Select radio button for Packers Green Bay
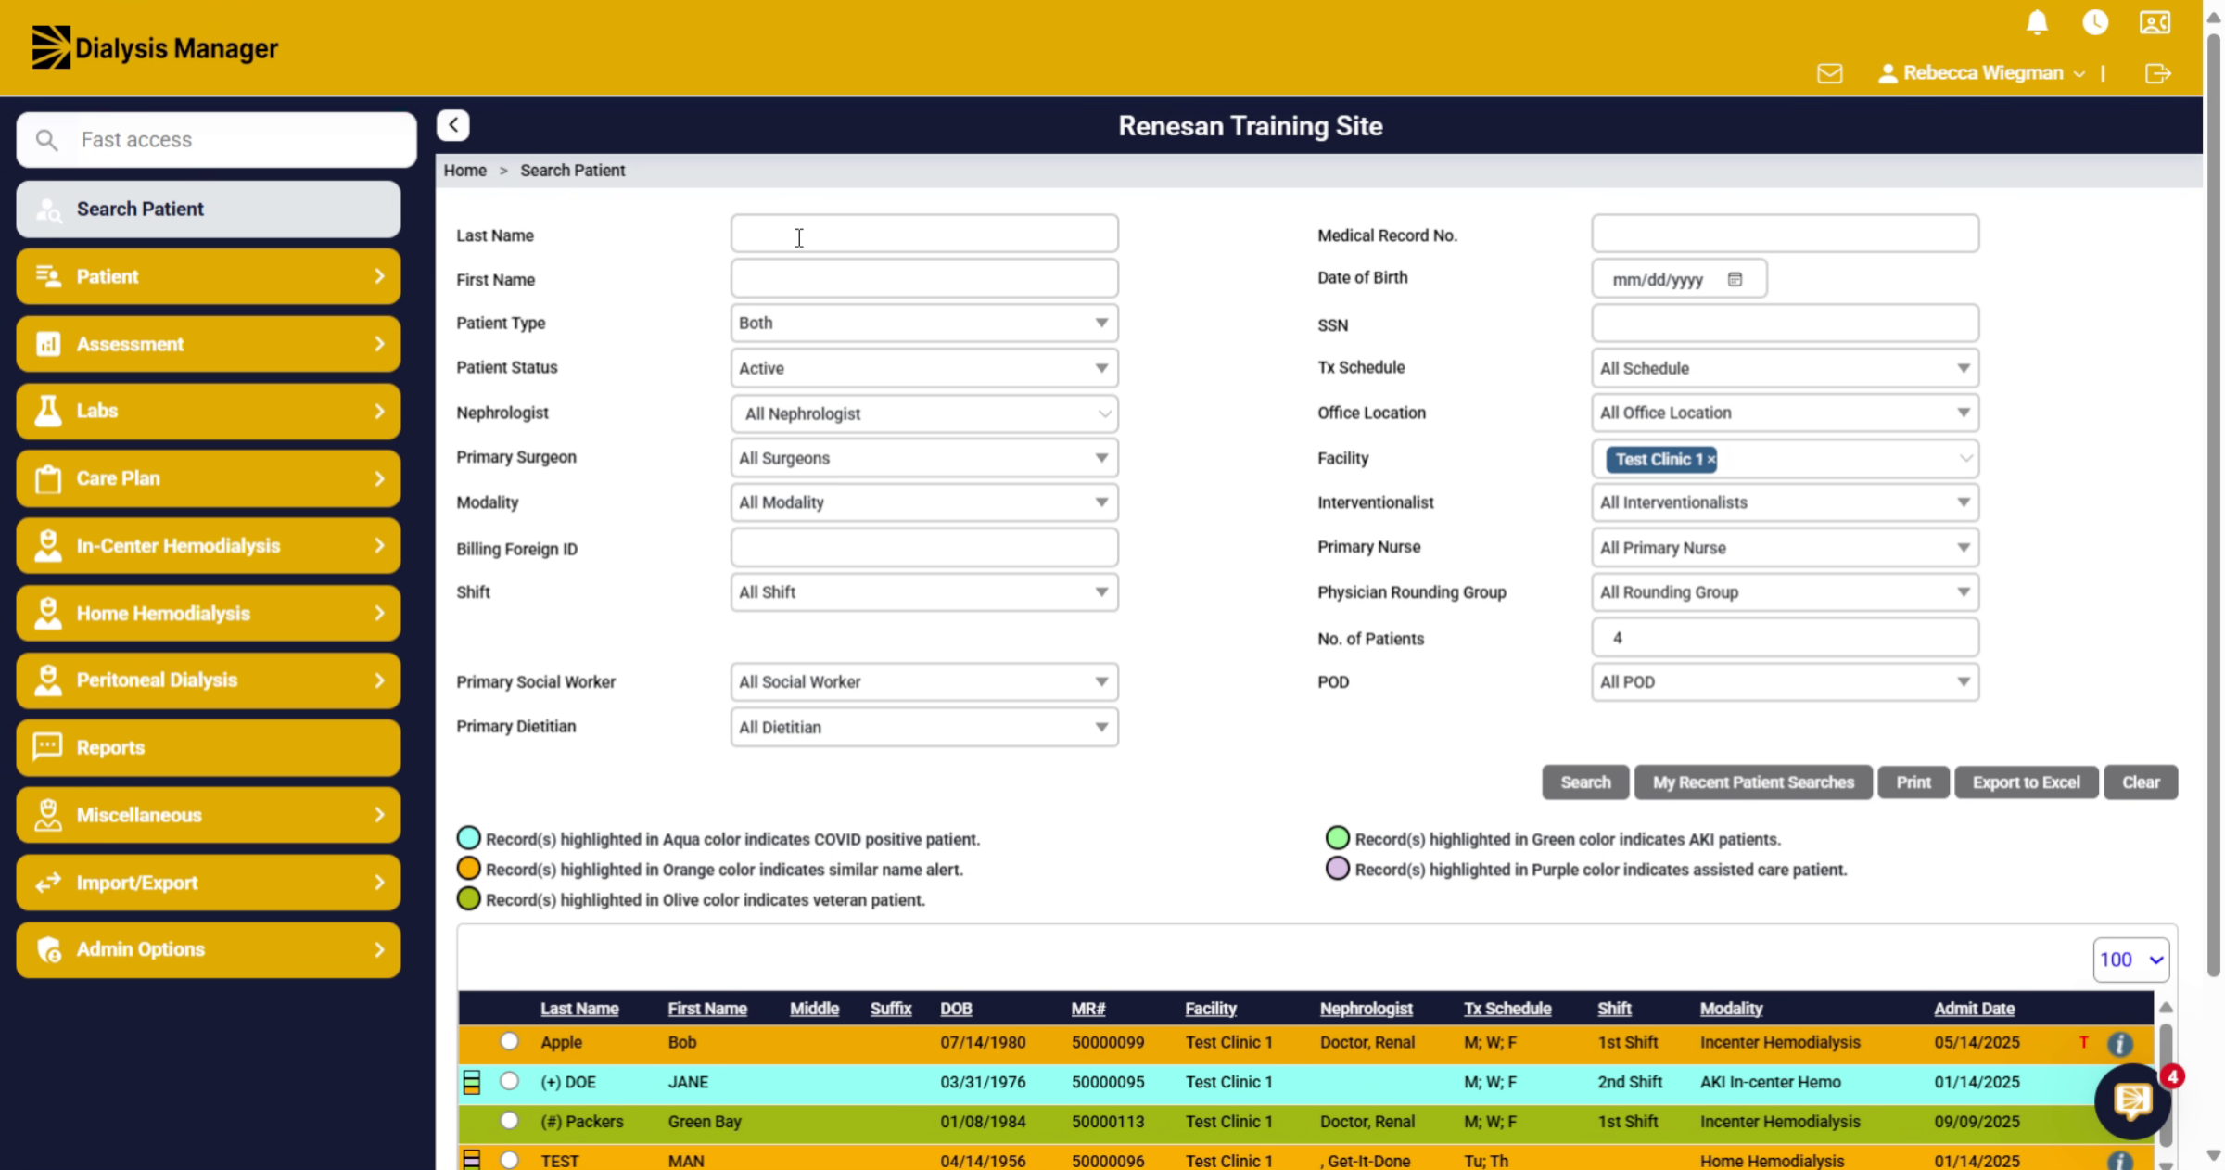2225x1170 pixels. (509, 1121)
